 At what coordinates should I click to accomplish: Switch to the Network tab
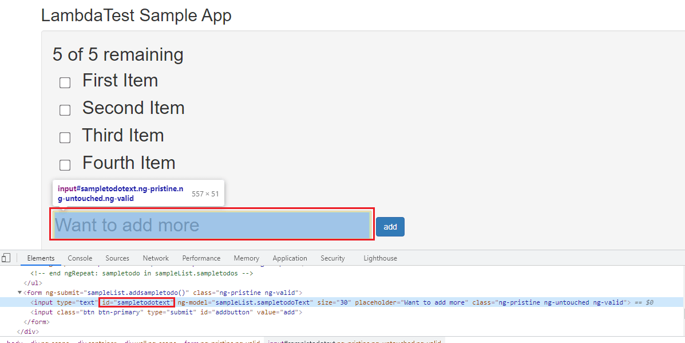pos(155,258)
